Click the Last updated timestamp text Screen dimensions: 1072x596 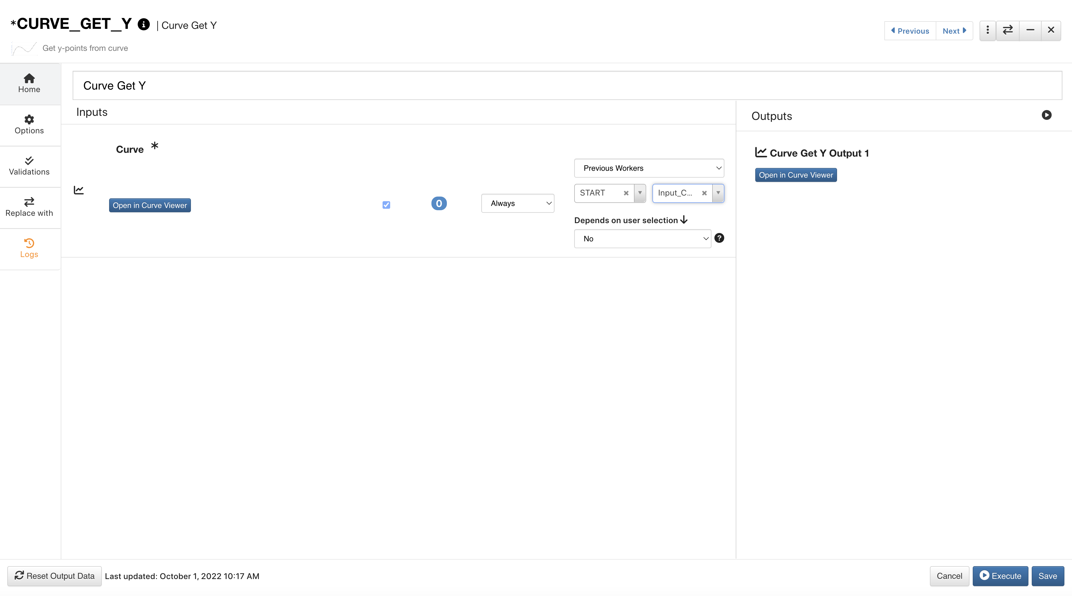pos(182,577)
